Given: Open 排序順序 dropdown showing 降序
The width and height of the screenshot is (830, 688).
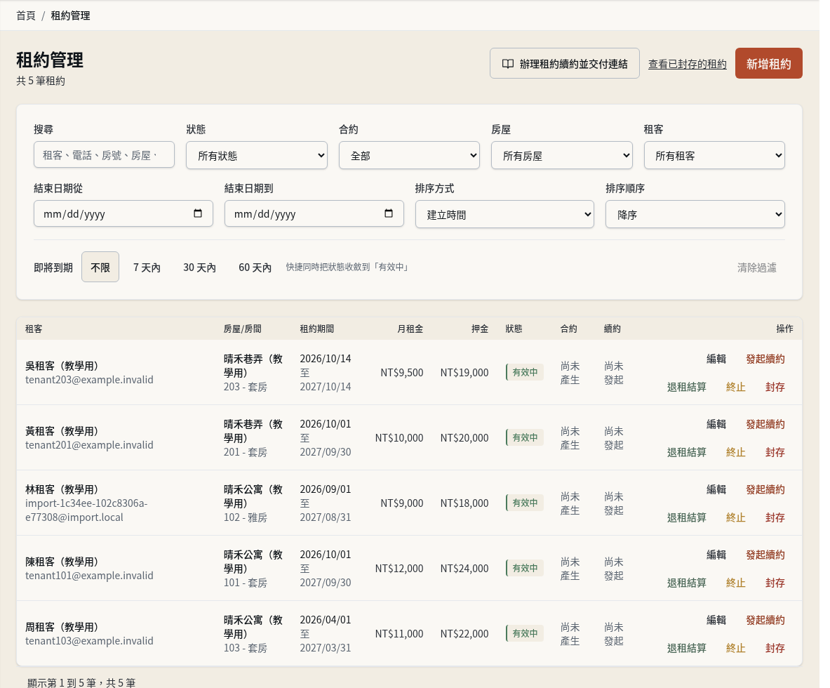Looking at the screenshot, I should pos(695,214).
